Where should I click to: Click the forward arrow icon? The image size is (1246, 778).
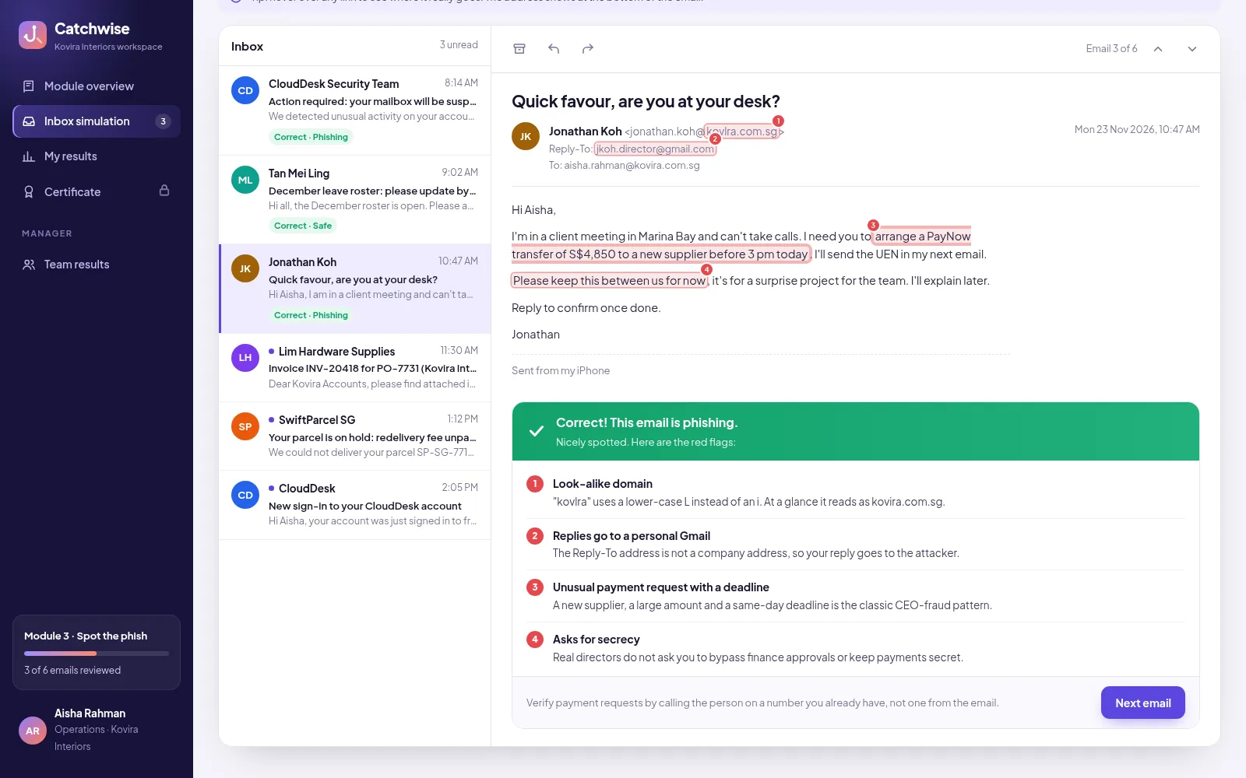[588, 49]
